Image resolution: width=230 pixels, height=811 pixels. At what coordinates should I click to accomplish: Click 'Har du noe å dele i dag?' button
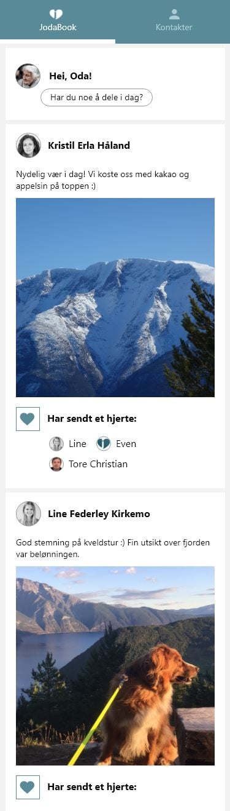[96, 97]
